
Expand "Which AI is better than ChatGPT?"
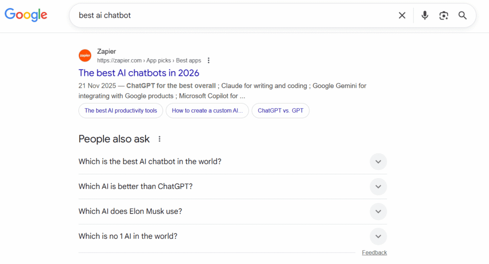(x=378, y=186)
